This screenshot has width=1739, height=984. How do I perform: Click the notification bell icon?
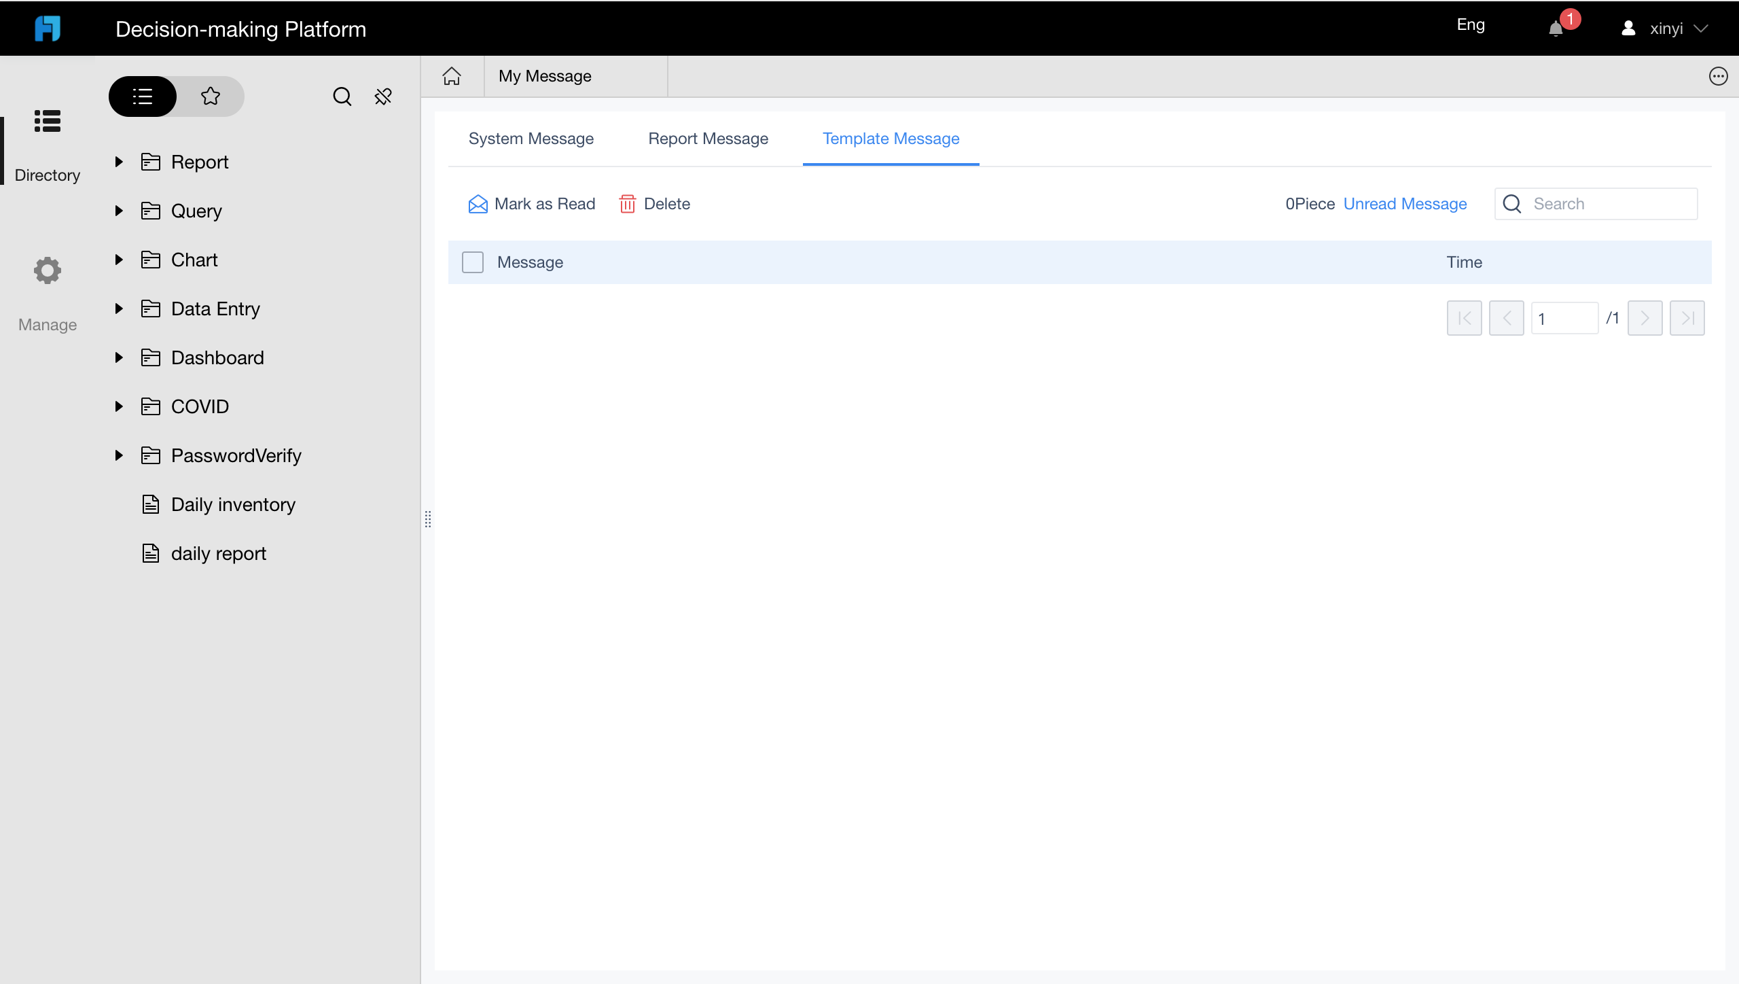click(1556, 29)
